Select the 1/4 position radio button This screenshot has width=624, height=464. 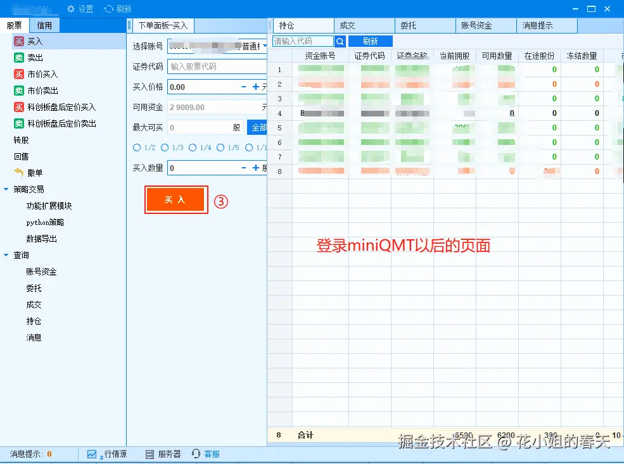pos(193,147)
